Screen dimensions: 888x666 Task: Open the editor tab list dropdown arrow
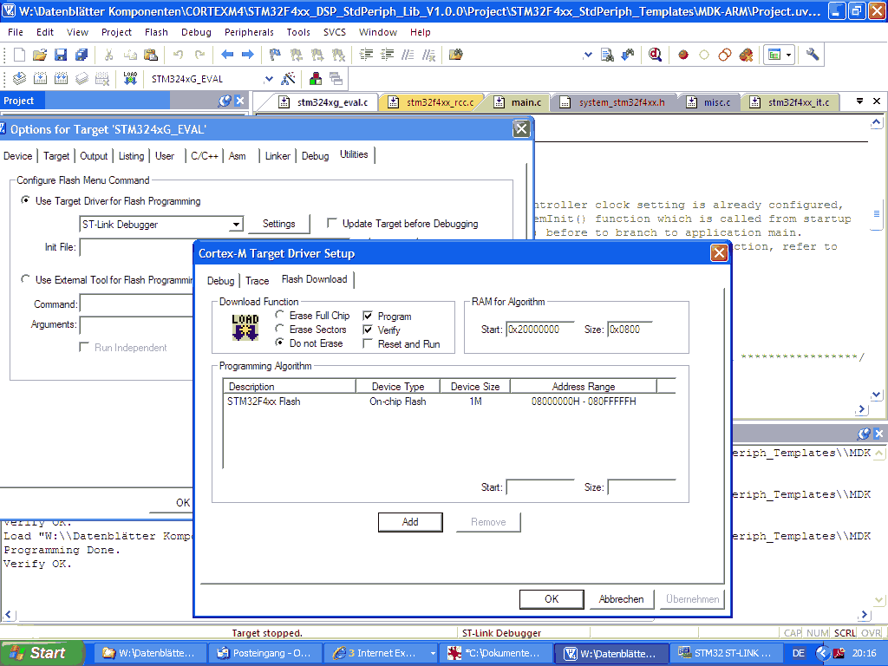point(859,101)
